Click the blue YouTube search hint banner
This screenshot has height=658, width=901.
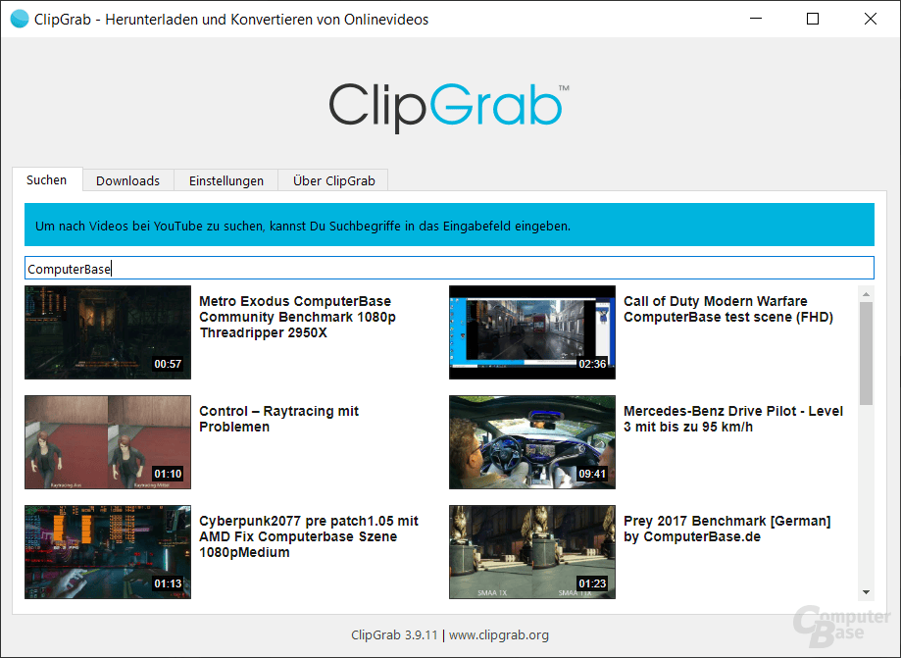click(449, 225)
